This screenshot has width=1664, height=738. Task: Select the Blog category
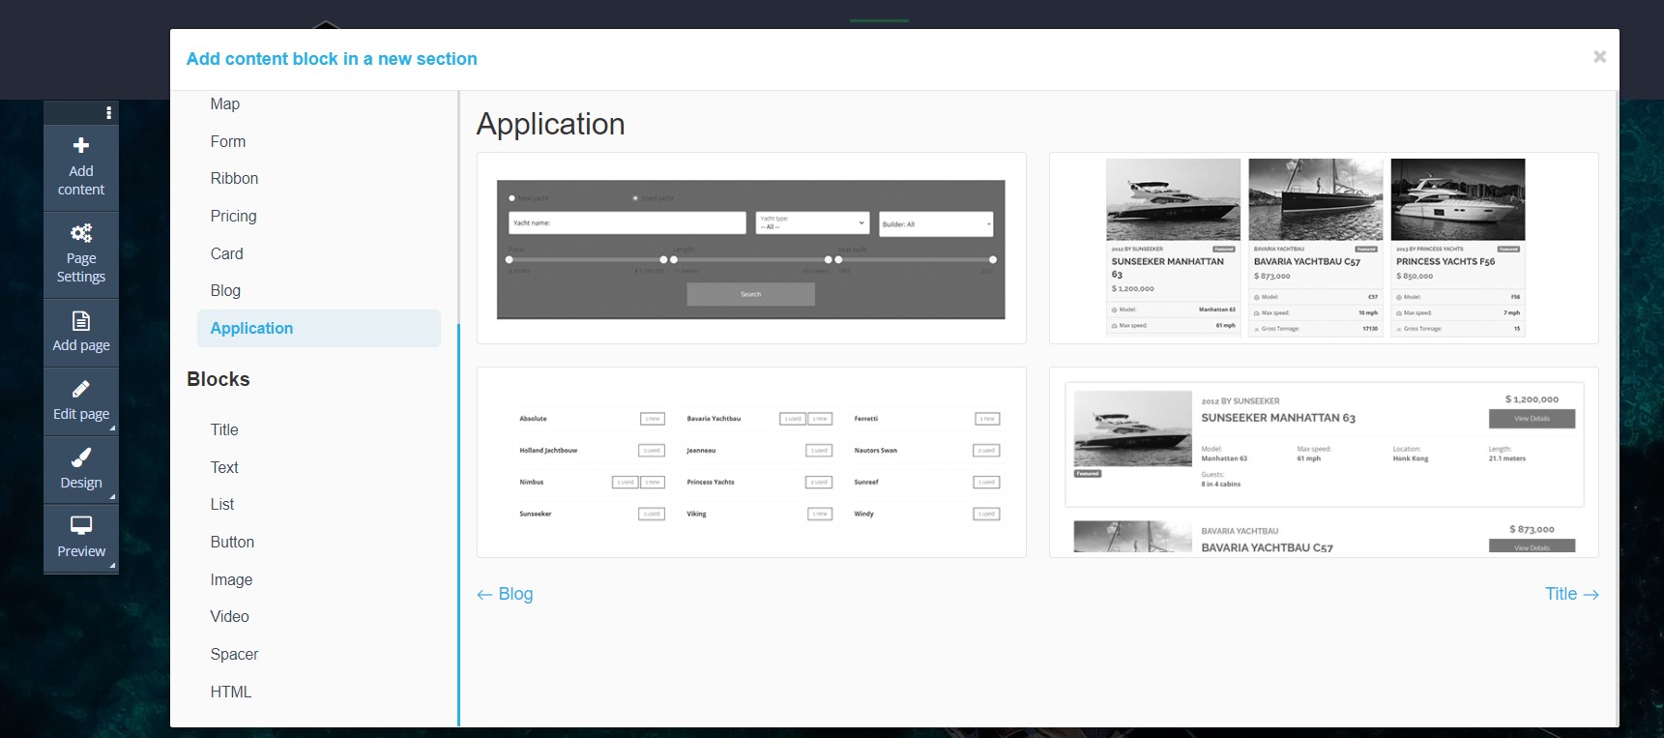(x=225, y=290)
